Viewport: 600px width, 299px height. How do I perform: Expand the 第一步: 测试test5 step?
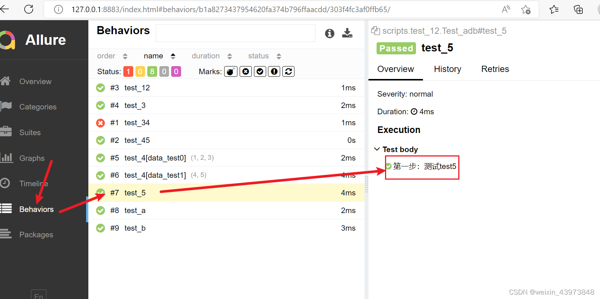coord(421,166)
